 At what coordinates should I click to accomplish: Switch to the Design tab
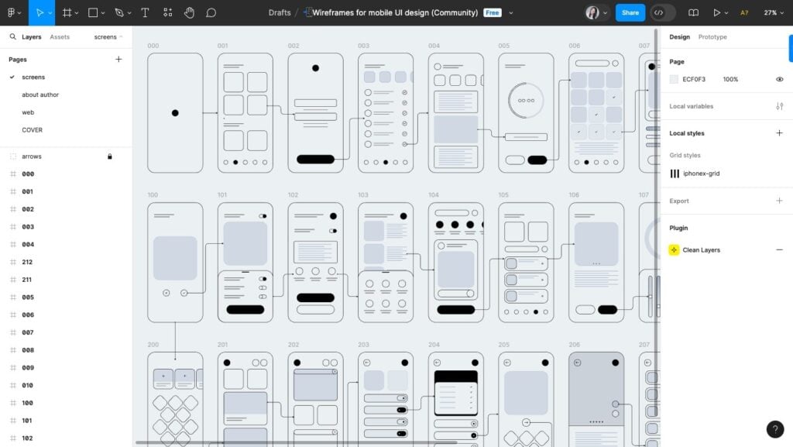[679, 37]
